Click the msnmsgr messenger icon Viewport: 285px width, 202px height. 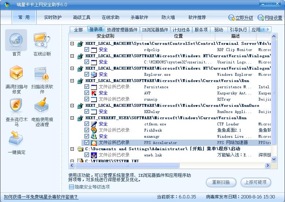94,136
